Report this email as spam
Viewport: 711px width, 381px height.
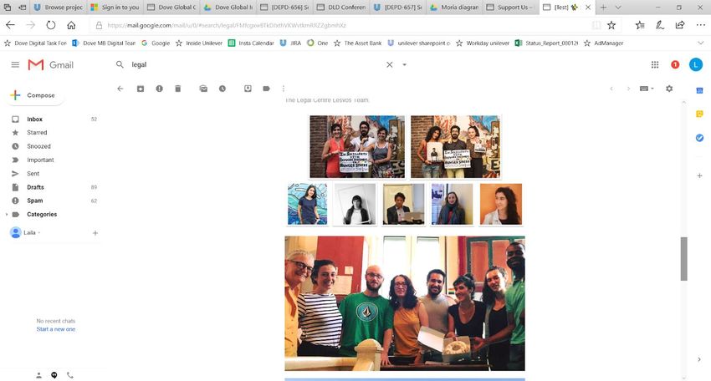159,89
